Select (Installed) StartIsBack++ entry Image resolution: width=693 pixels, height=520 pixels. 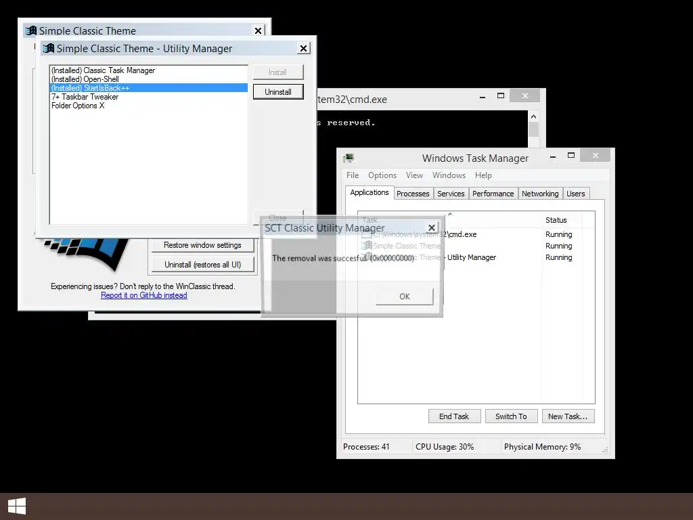coord(148,88)
